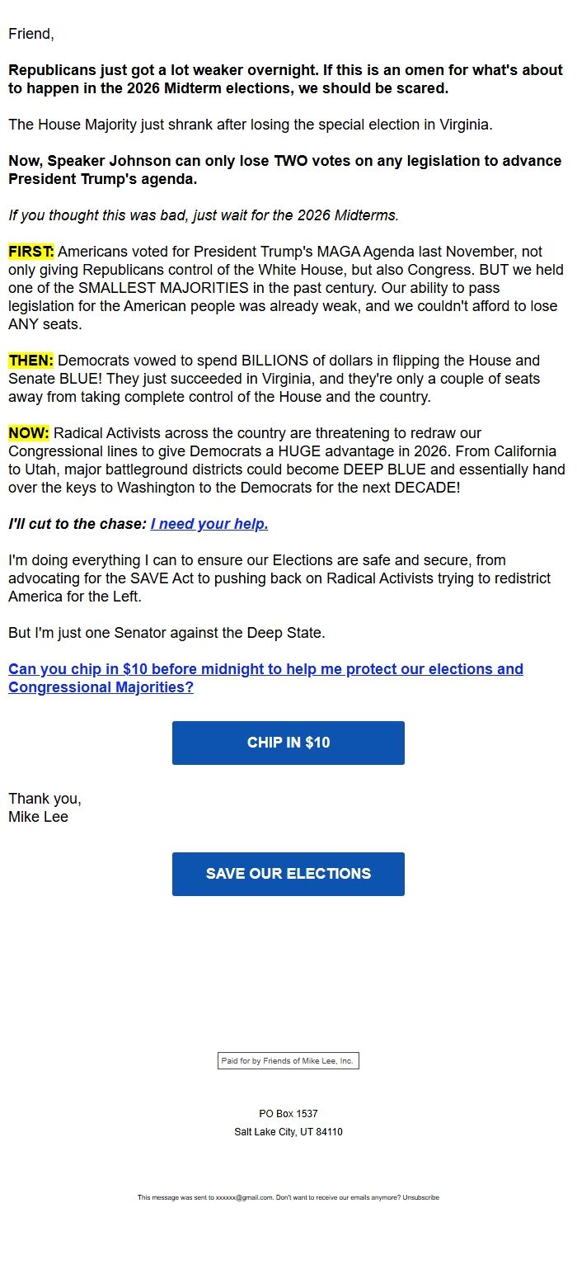This screenshot has width=577, height=1288.
Task: Click the highlighted NOW: label
Action: (29, 433)
